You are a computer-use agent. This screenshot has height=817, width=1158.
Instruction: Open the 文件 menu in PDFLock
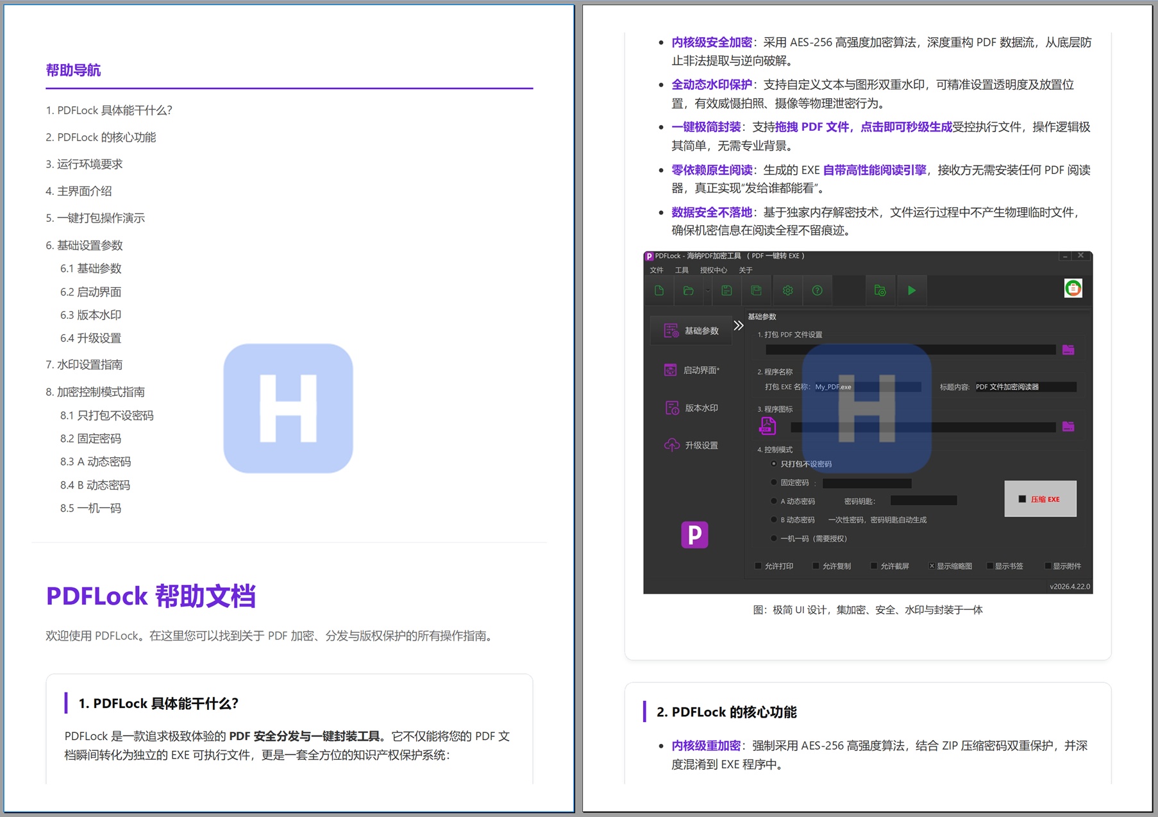point(657,270)
